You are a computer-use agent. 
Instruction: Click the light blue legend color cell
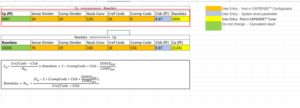pyautogui.click(x=213, y=14)
